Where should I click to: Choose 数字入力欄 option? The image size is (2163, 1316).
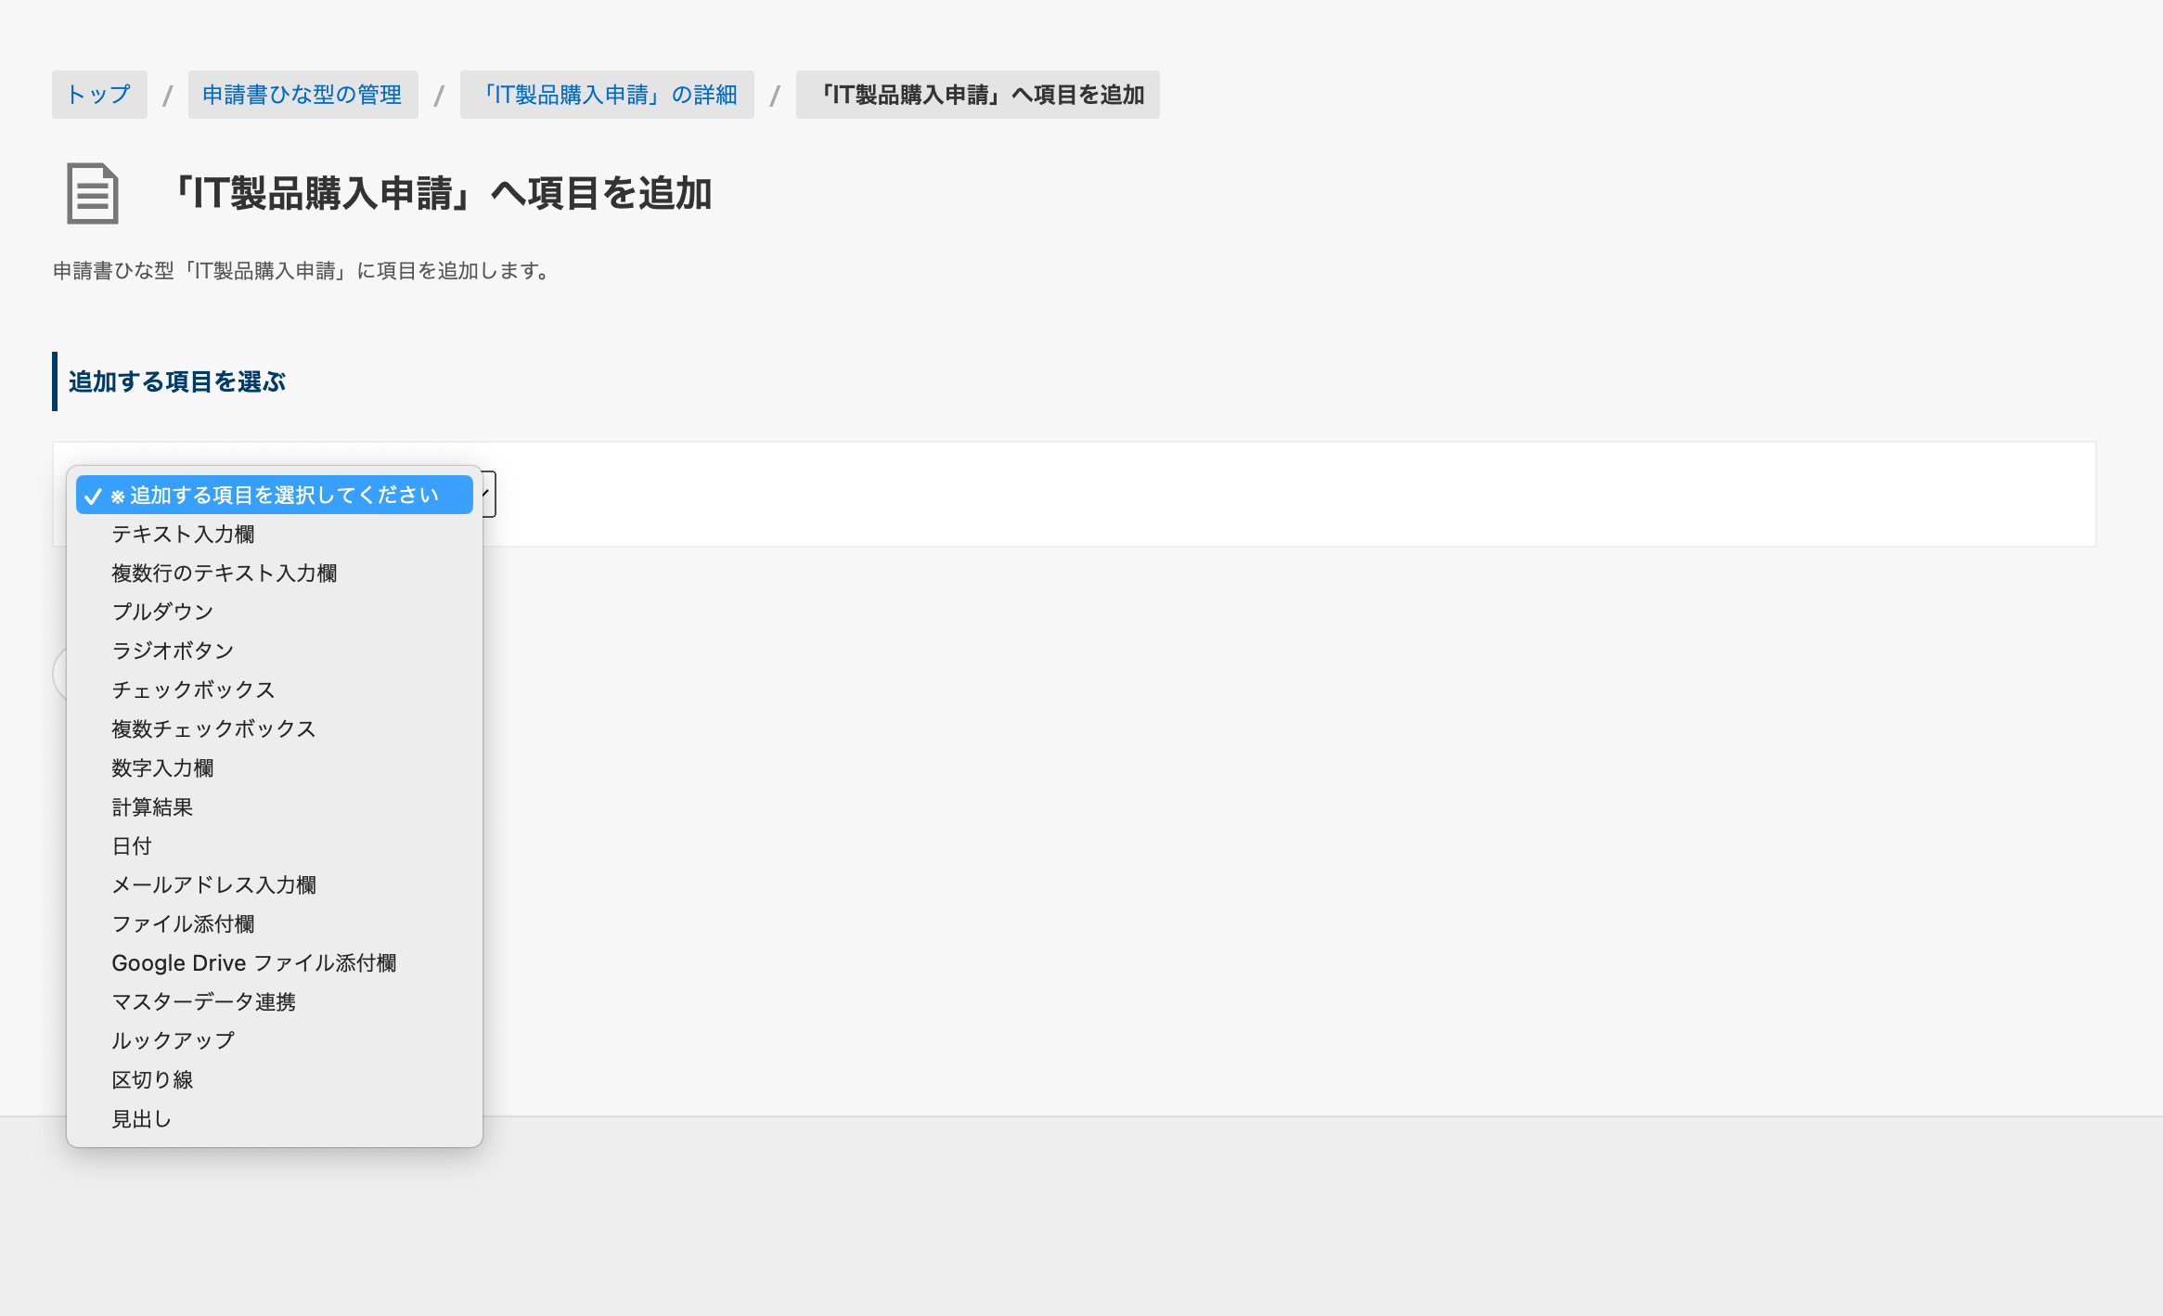(x=275, y=768)
